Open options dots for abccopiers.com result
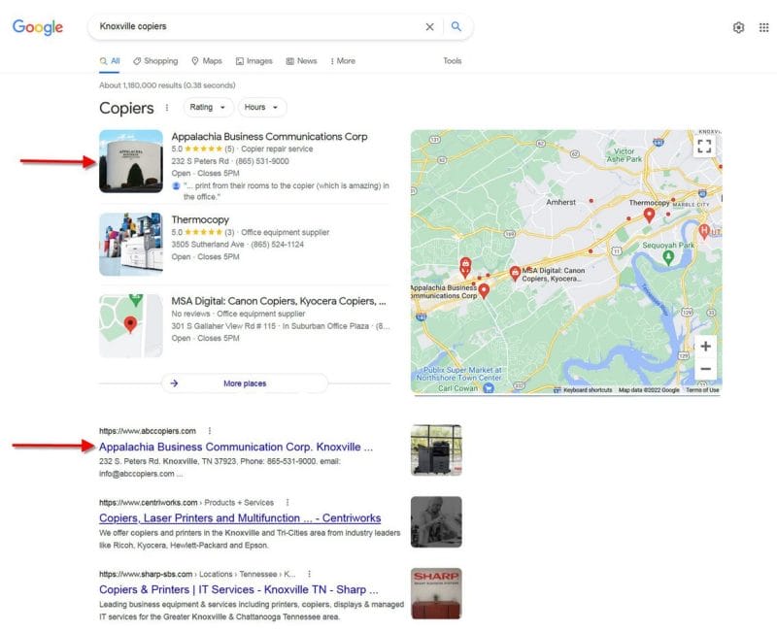Viewport: 777px width, 632px height. click(210, 431)
